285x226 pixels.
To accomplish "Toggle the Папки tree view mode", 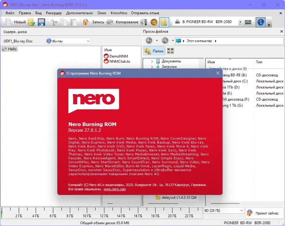I will (154, 51).
